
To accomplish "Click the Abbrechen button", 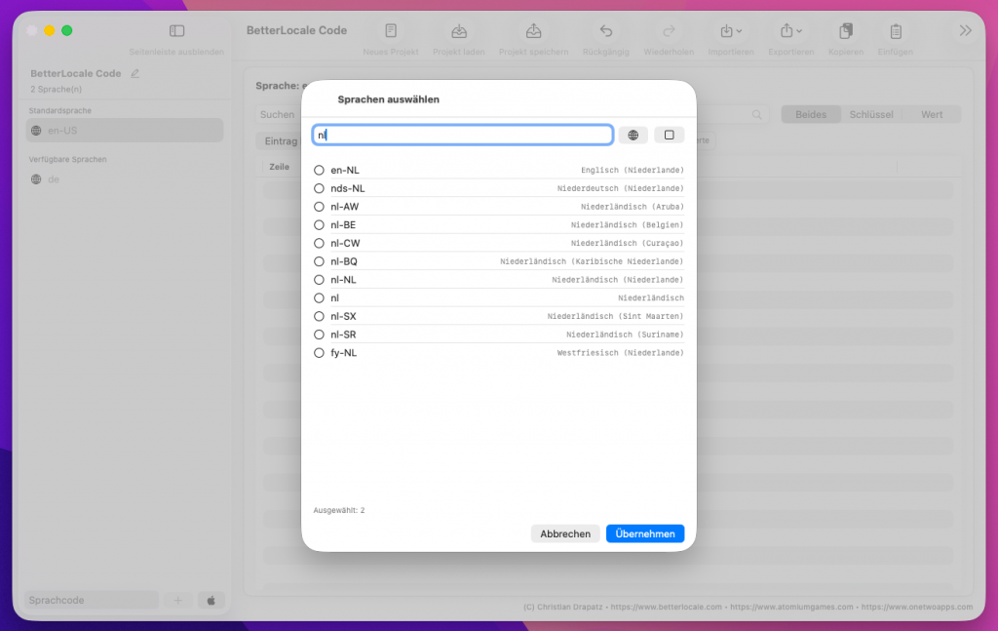I will tap(565, 533).
